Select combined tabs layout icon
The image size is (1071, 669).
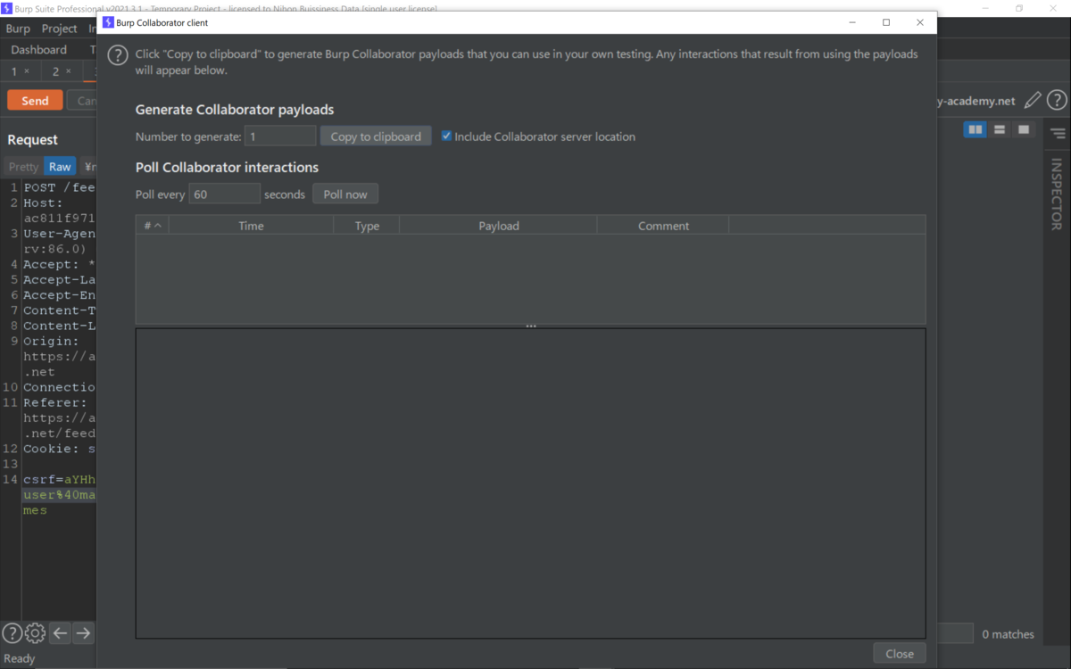click(1024, 130)
